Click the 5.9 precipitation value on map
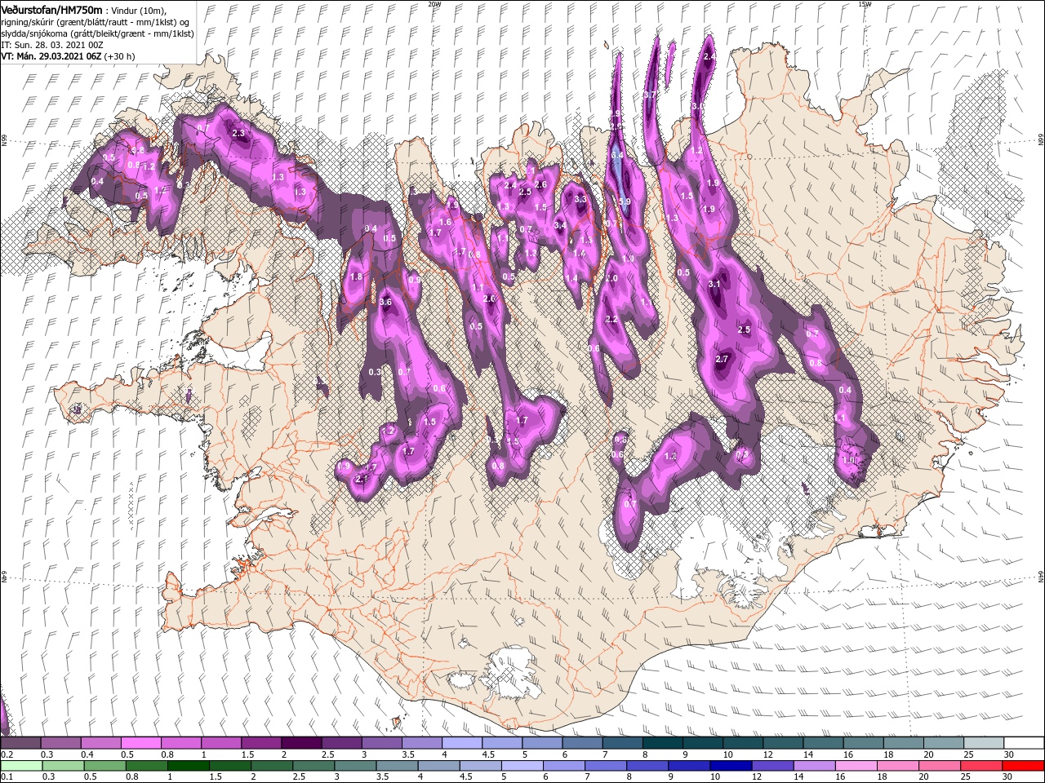 pyautogui.click(x=625, y=201)
